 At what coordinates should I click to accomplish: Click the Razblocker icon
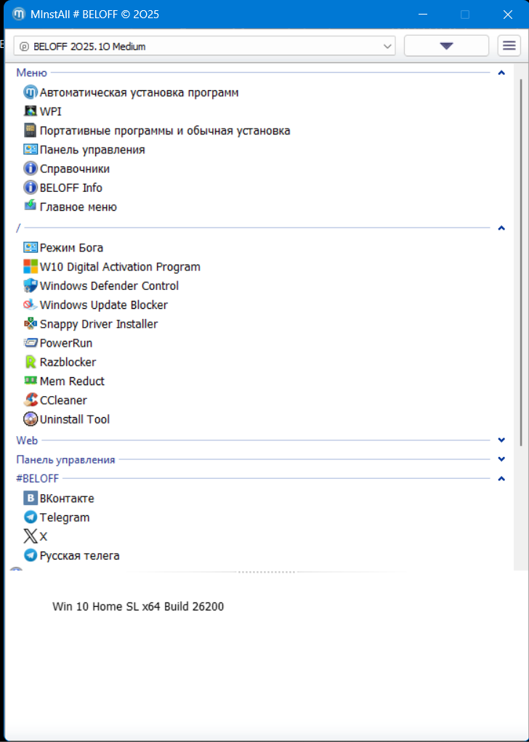point(31,362)
